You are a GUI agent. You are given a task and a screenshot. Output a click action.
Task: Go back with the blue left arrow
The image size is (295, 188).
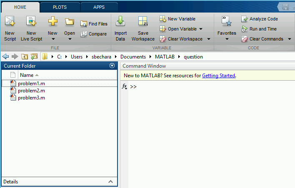tap(6, 56)
